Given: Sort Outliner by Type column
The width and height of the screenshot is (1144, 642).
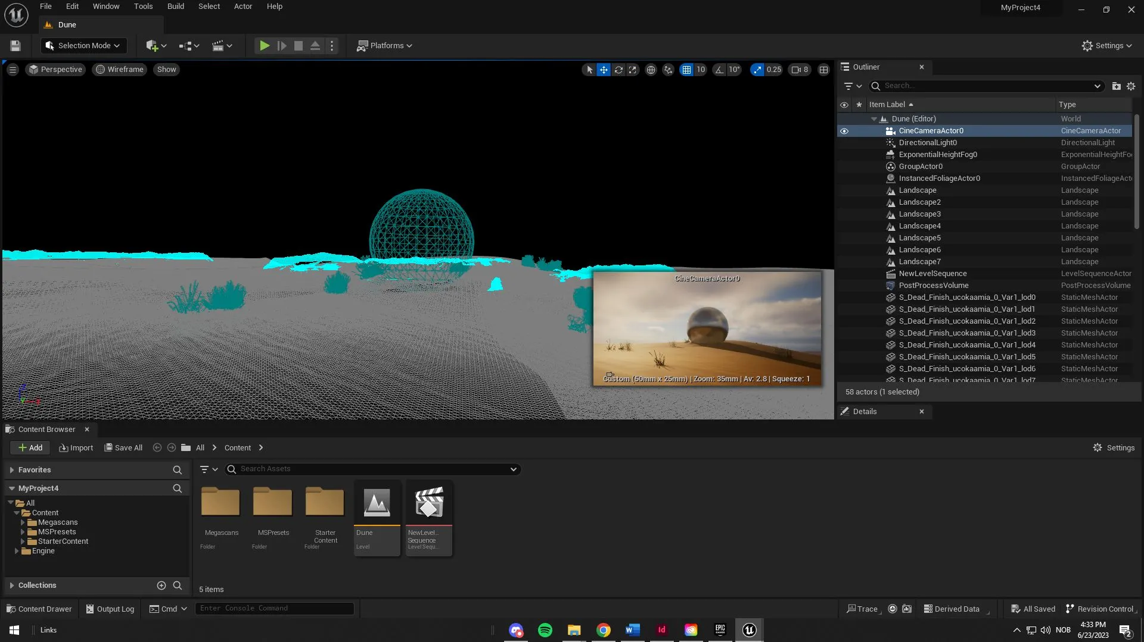Looking at the screenshot, I should 1094,105.
